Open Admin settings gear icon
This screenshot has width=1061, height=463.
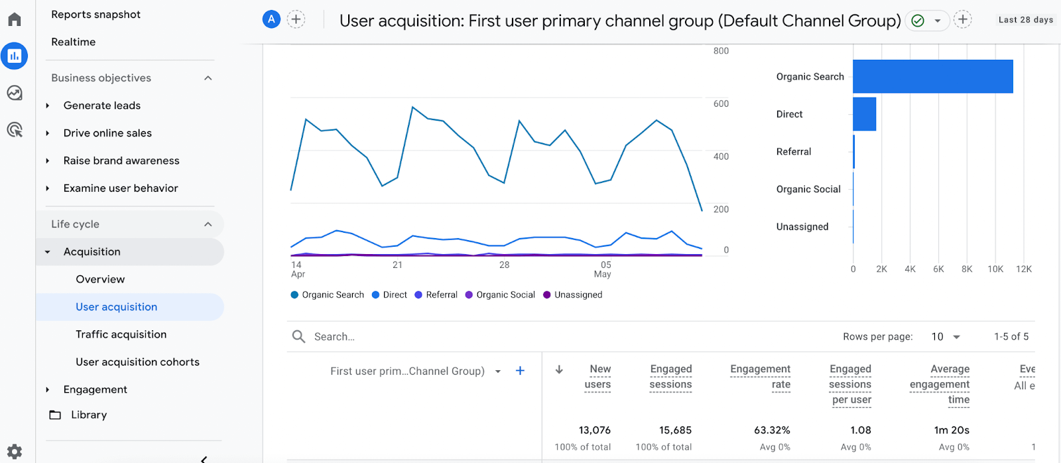15,452
